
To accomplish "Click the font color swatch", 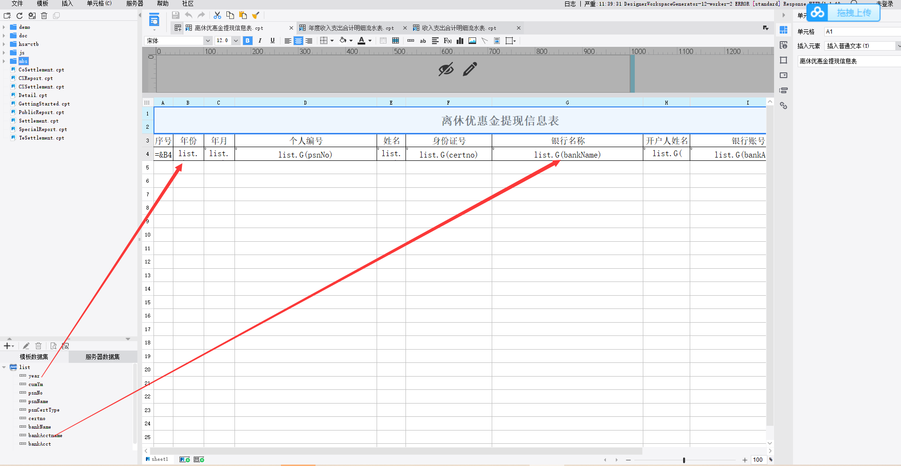I will click(362, 41).
